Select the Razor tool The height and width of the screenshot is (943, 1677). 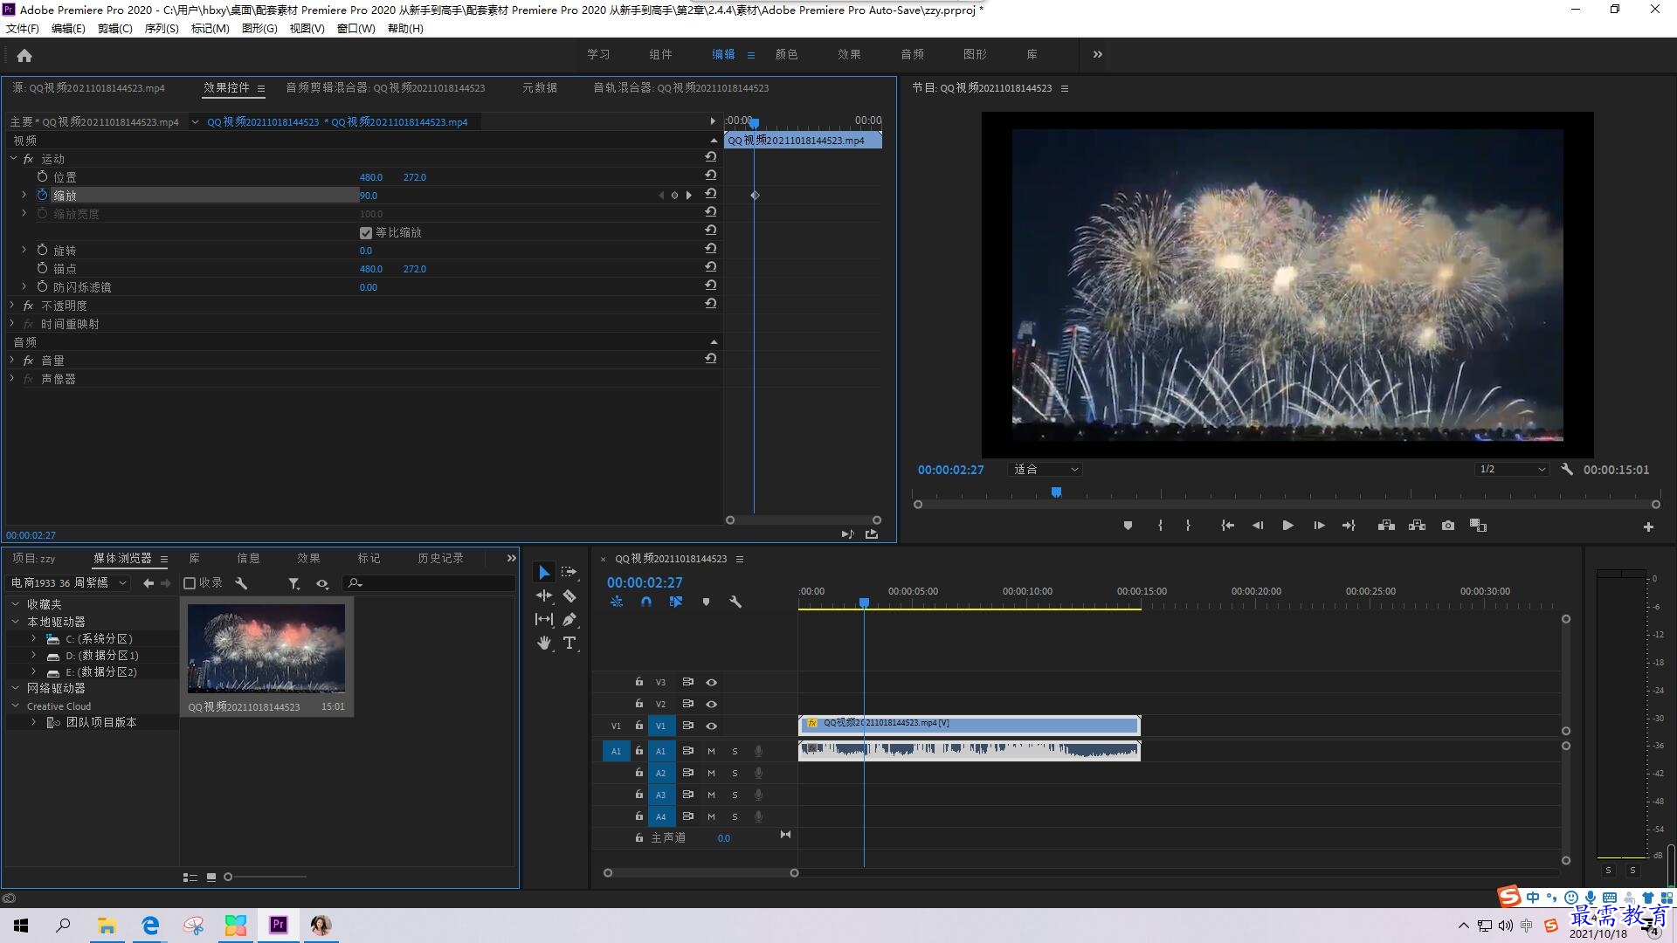tap(569, 595)
